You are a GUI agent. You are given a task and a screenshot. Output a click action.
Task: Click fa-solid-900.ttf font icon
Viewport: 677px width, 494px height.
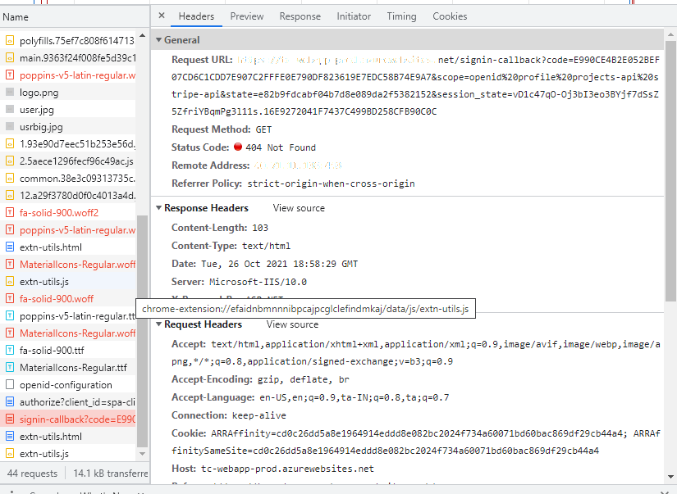tap(10, 351)
